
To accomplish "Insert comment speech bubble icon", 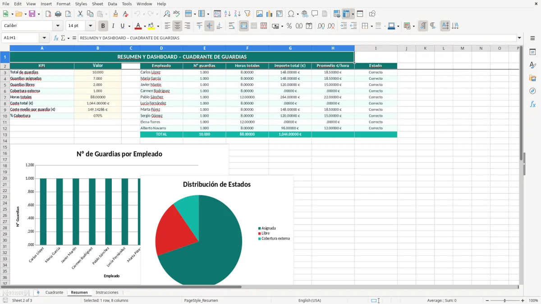I will click(315, 14).
